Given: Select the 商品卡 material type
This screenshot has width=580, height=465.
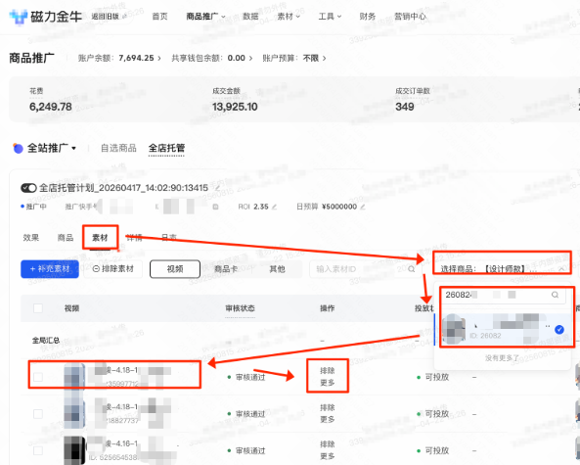Looking at the screenshot, I should [x=226, y=269].
